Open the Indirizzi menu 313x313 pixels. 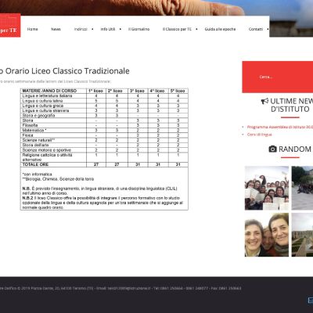pyautogui.click(x=81, y=29)
